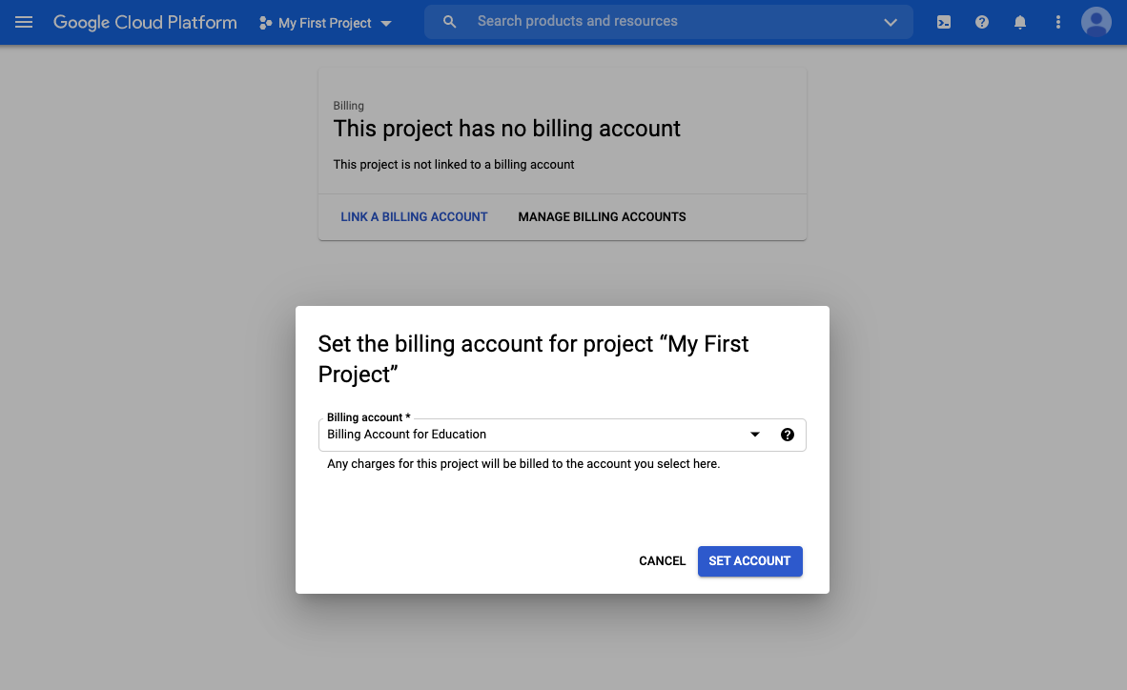Click the dialog title 'Set the billing account'
1127x690 pixels.
[x=533, y=358]
